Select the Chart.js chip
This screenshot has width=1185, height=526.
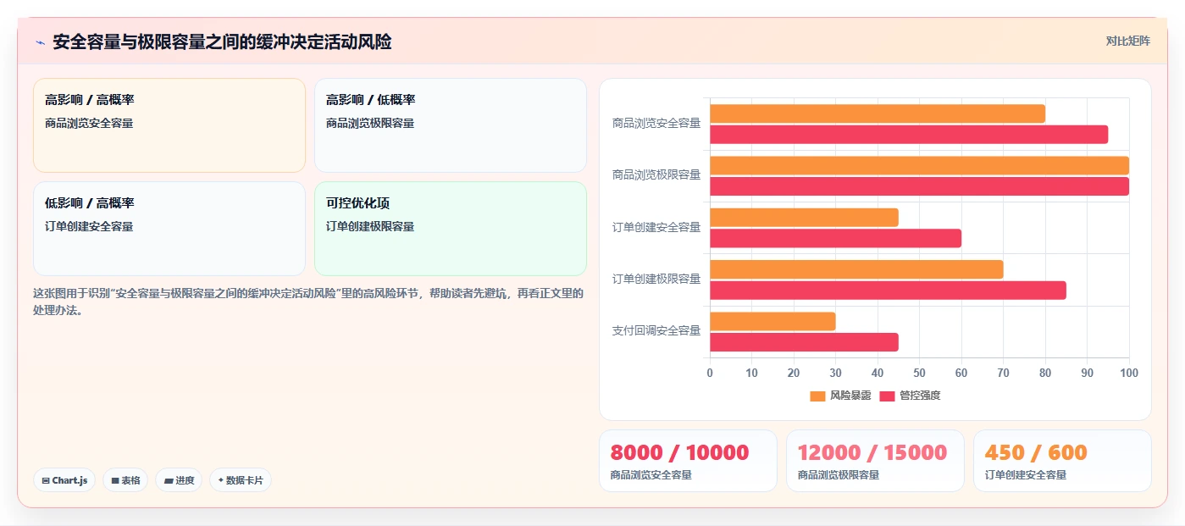tap(64, 480)
